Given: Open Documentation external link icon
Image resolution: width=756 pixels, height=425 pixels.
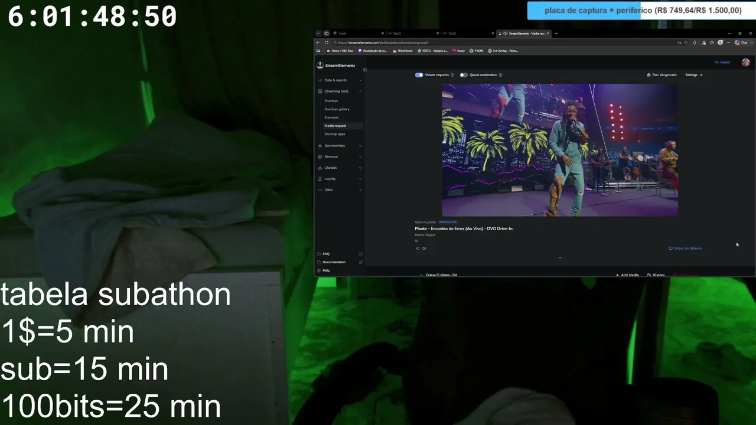Looking at the screenshot, I should coord(361,262).
